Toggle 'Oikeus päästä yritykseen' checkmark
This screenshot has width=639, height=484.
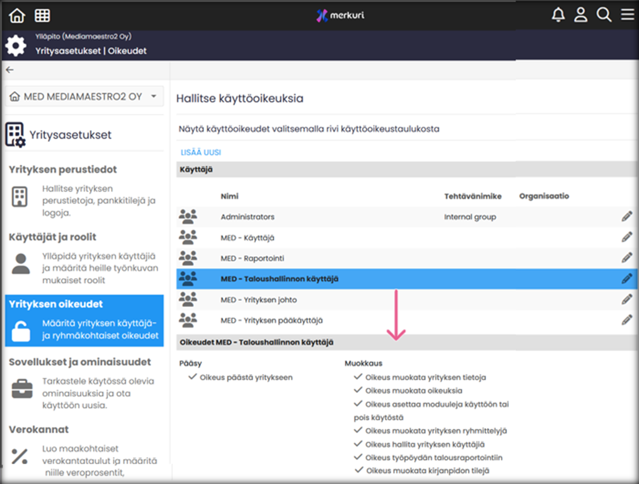[x=193, y=377]
